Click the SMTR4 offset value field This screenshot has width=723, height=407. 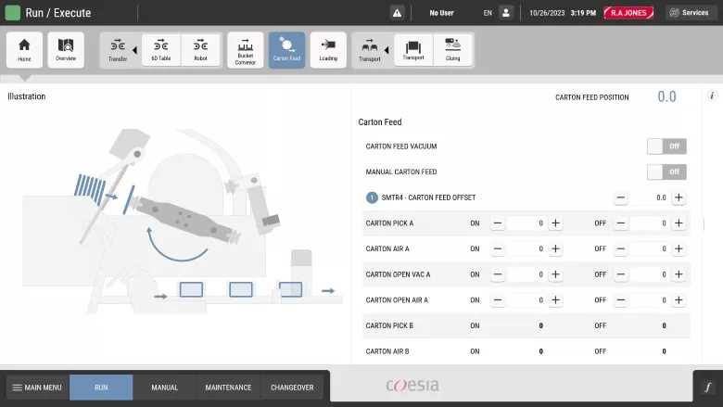[650, 197]
